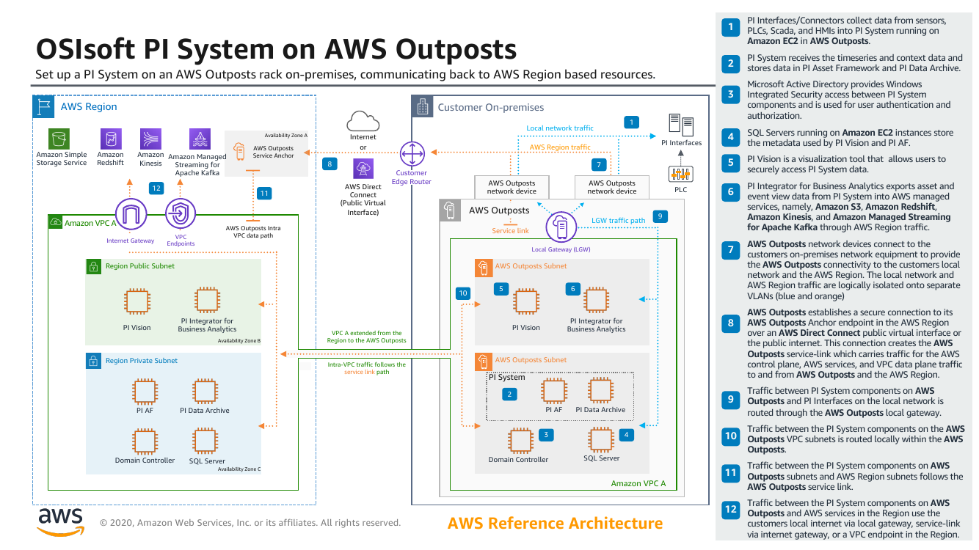Click the "Availability Zone A" label
Image resolution: width=979 pixels, height=550 pixels.
tap(286, 136)
